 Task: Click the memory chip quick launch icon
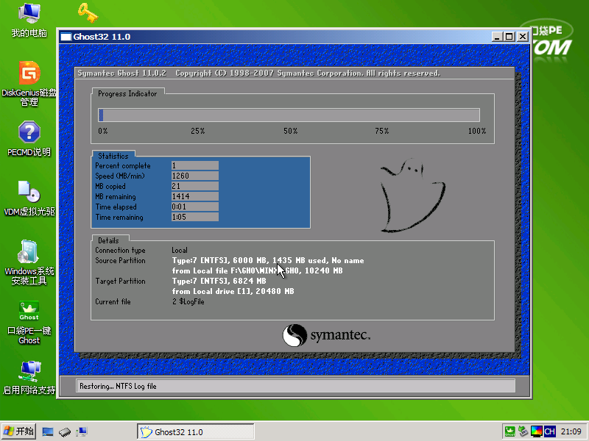coord(65,431)
